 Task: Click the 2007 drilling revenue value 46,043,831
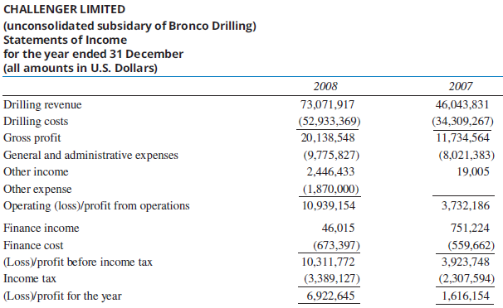pos(462,104)
